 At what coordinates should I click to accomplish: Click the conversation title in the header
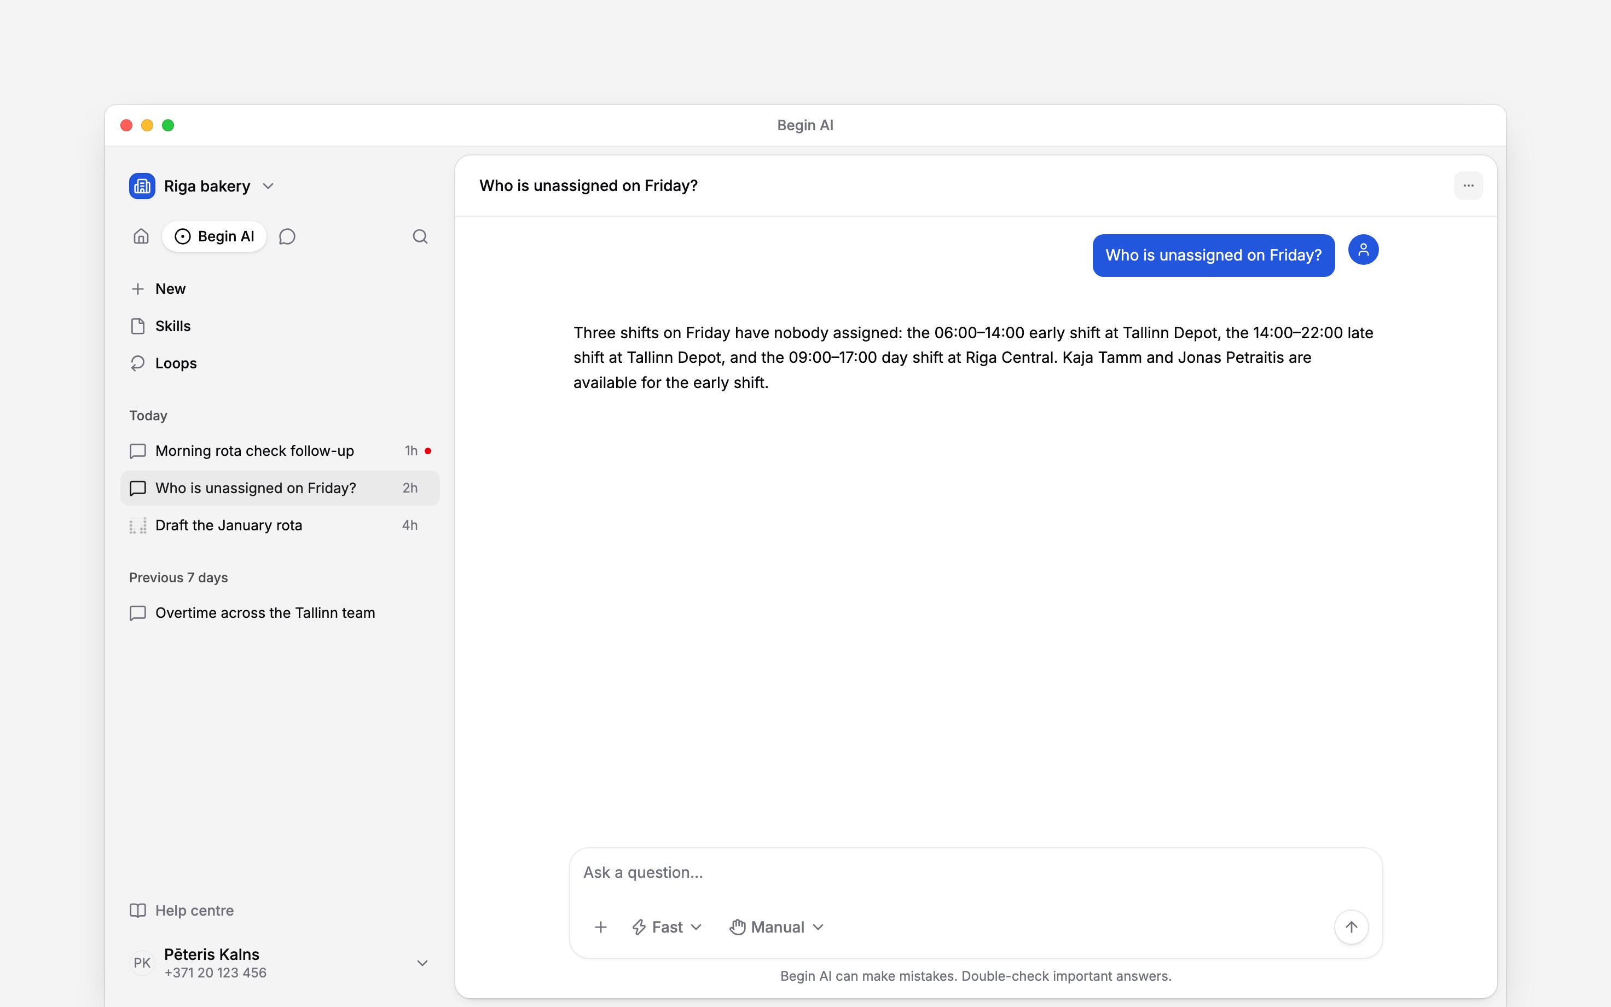click(588, 186)
